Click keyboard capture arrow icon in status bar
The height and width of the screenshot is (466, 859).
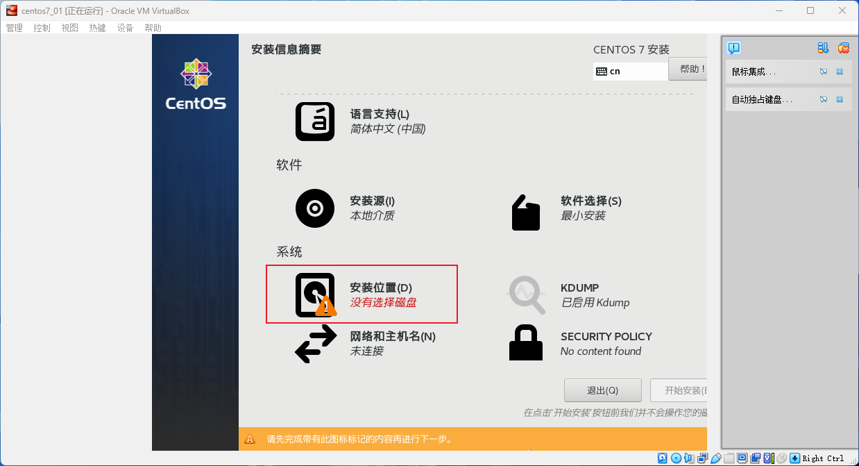tap(795, 458)
